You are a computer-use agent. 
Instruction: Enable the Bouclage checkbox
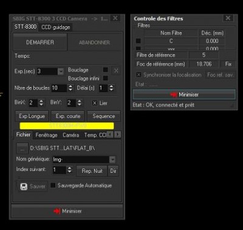tap(106, 70)
